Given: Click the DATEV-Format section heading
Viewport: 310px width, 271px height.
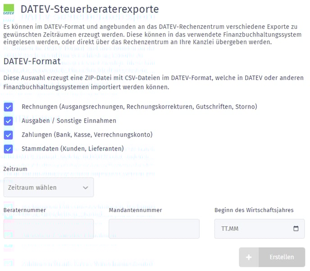Looking at the screenshot, I should pyautogui.click(x=32, y=61).
